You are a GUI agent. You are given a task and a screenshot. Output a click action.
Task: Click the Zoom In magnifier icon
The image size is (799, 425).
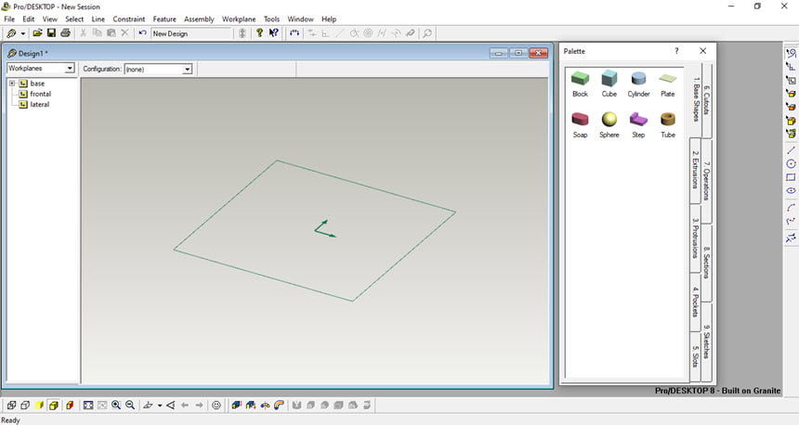click(116, 406)
